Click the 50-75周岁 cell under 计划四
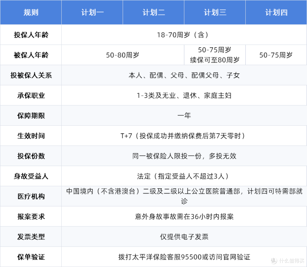The width and height of the screenshot is (307, 267). [276, 55]
